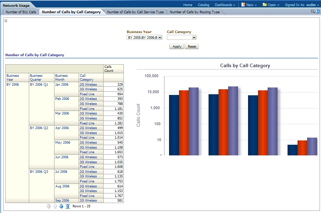Screen dimensions: 321x213
Task: Open the Dashboards menu
Action: coord(225,5)
